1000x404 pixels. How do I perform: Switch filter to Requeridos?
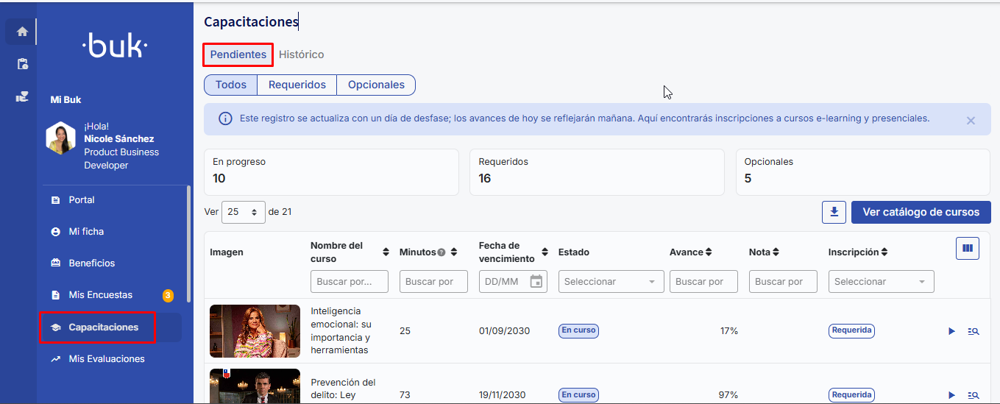pos(297,85)
